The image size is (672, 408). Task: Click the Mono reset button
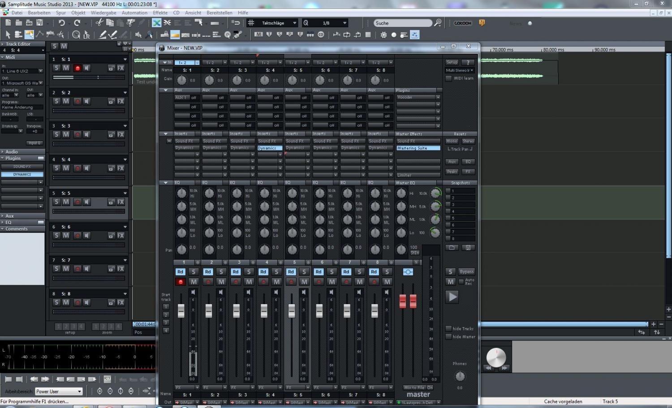pyautogui.click(x=452, y=141)
